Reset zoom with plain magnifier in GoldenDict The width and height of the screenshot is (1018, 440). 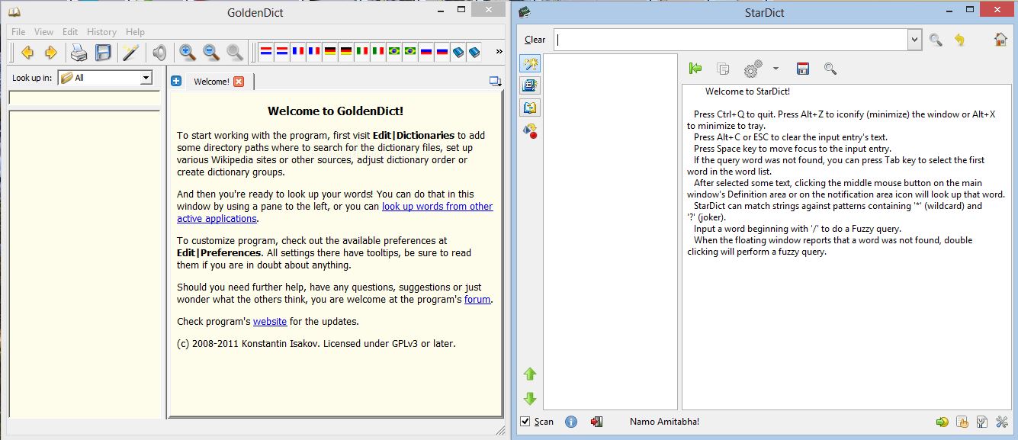[x=235, y=53]
